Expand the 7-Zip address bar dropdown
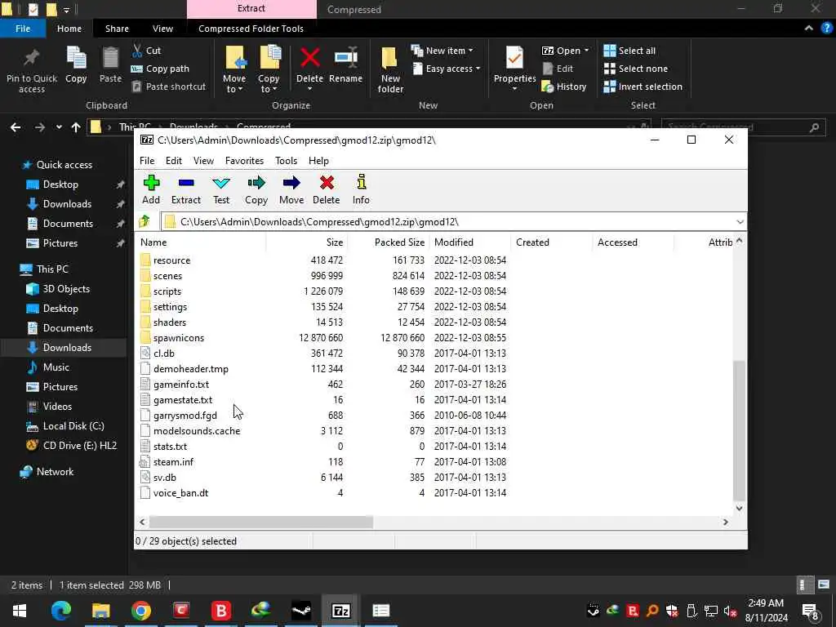The image size is (836, 627). tap(740, 222)
